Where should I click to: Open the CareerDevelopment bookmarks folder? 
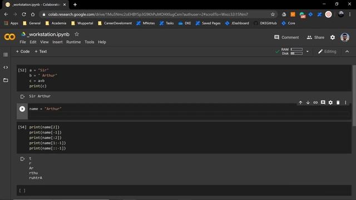point(115,23)
